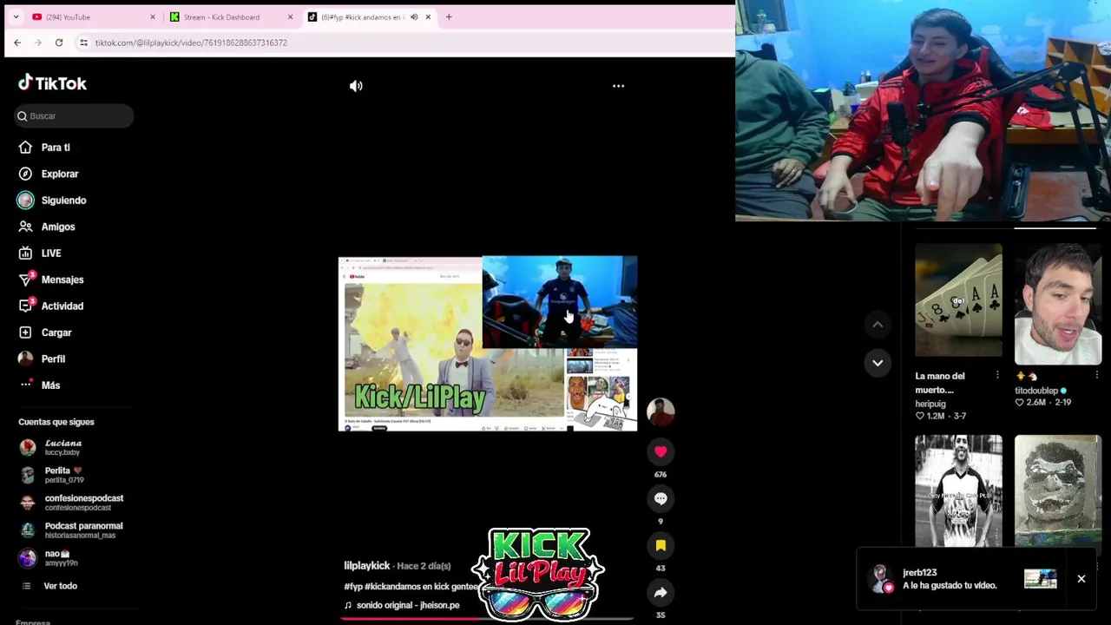The width and height of the screenshot is (1111, 625).
Task: Open notification video thumbnail
Action: (x=1040, y=578)
